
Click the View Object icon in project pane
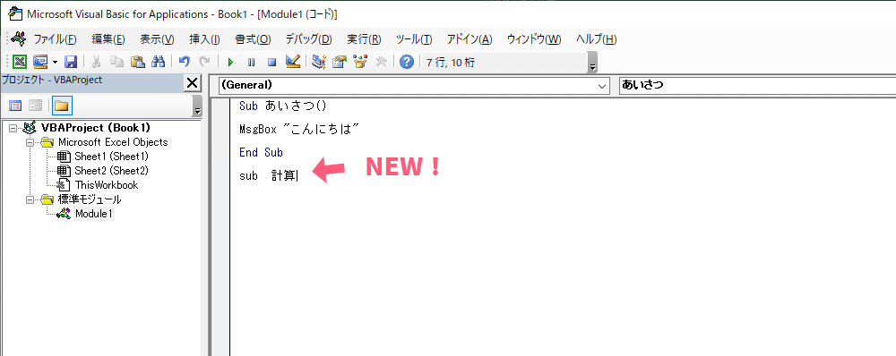coord(36,106)
